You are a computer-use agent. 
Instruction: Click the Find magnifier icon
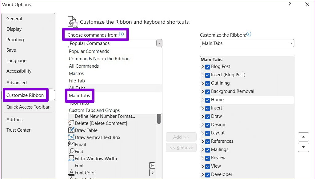71,151
